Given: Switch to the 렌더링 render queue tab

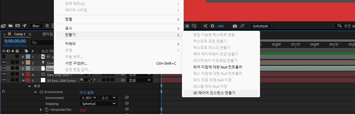Looking at the screenshot, I should click(x=48, y=34).
